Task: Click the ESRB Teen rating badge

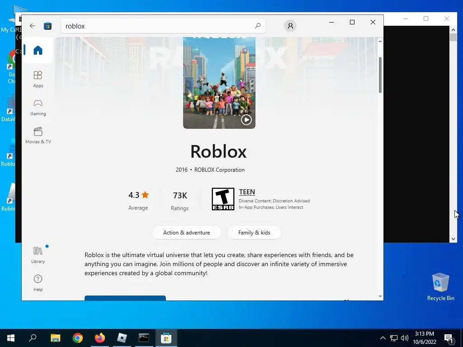Action: pyautogui.click(x=223, y=199)
